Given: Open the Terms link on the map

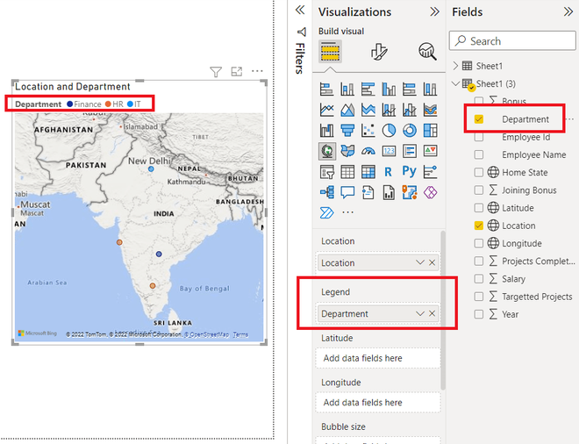Looking at the screenshot, I should pyautogui.click(x=240, y=334).
